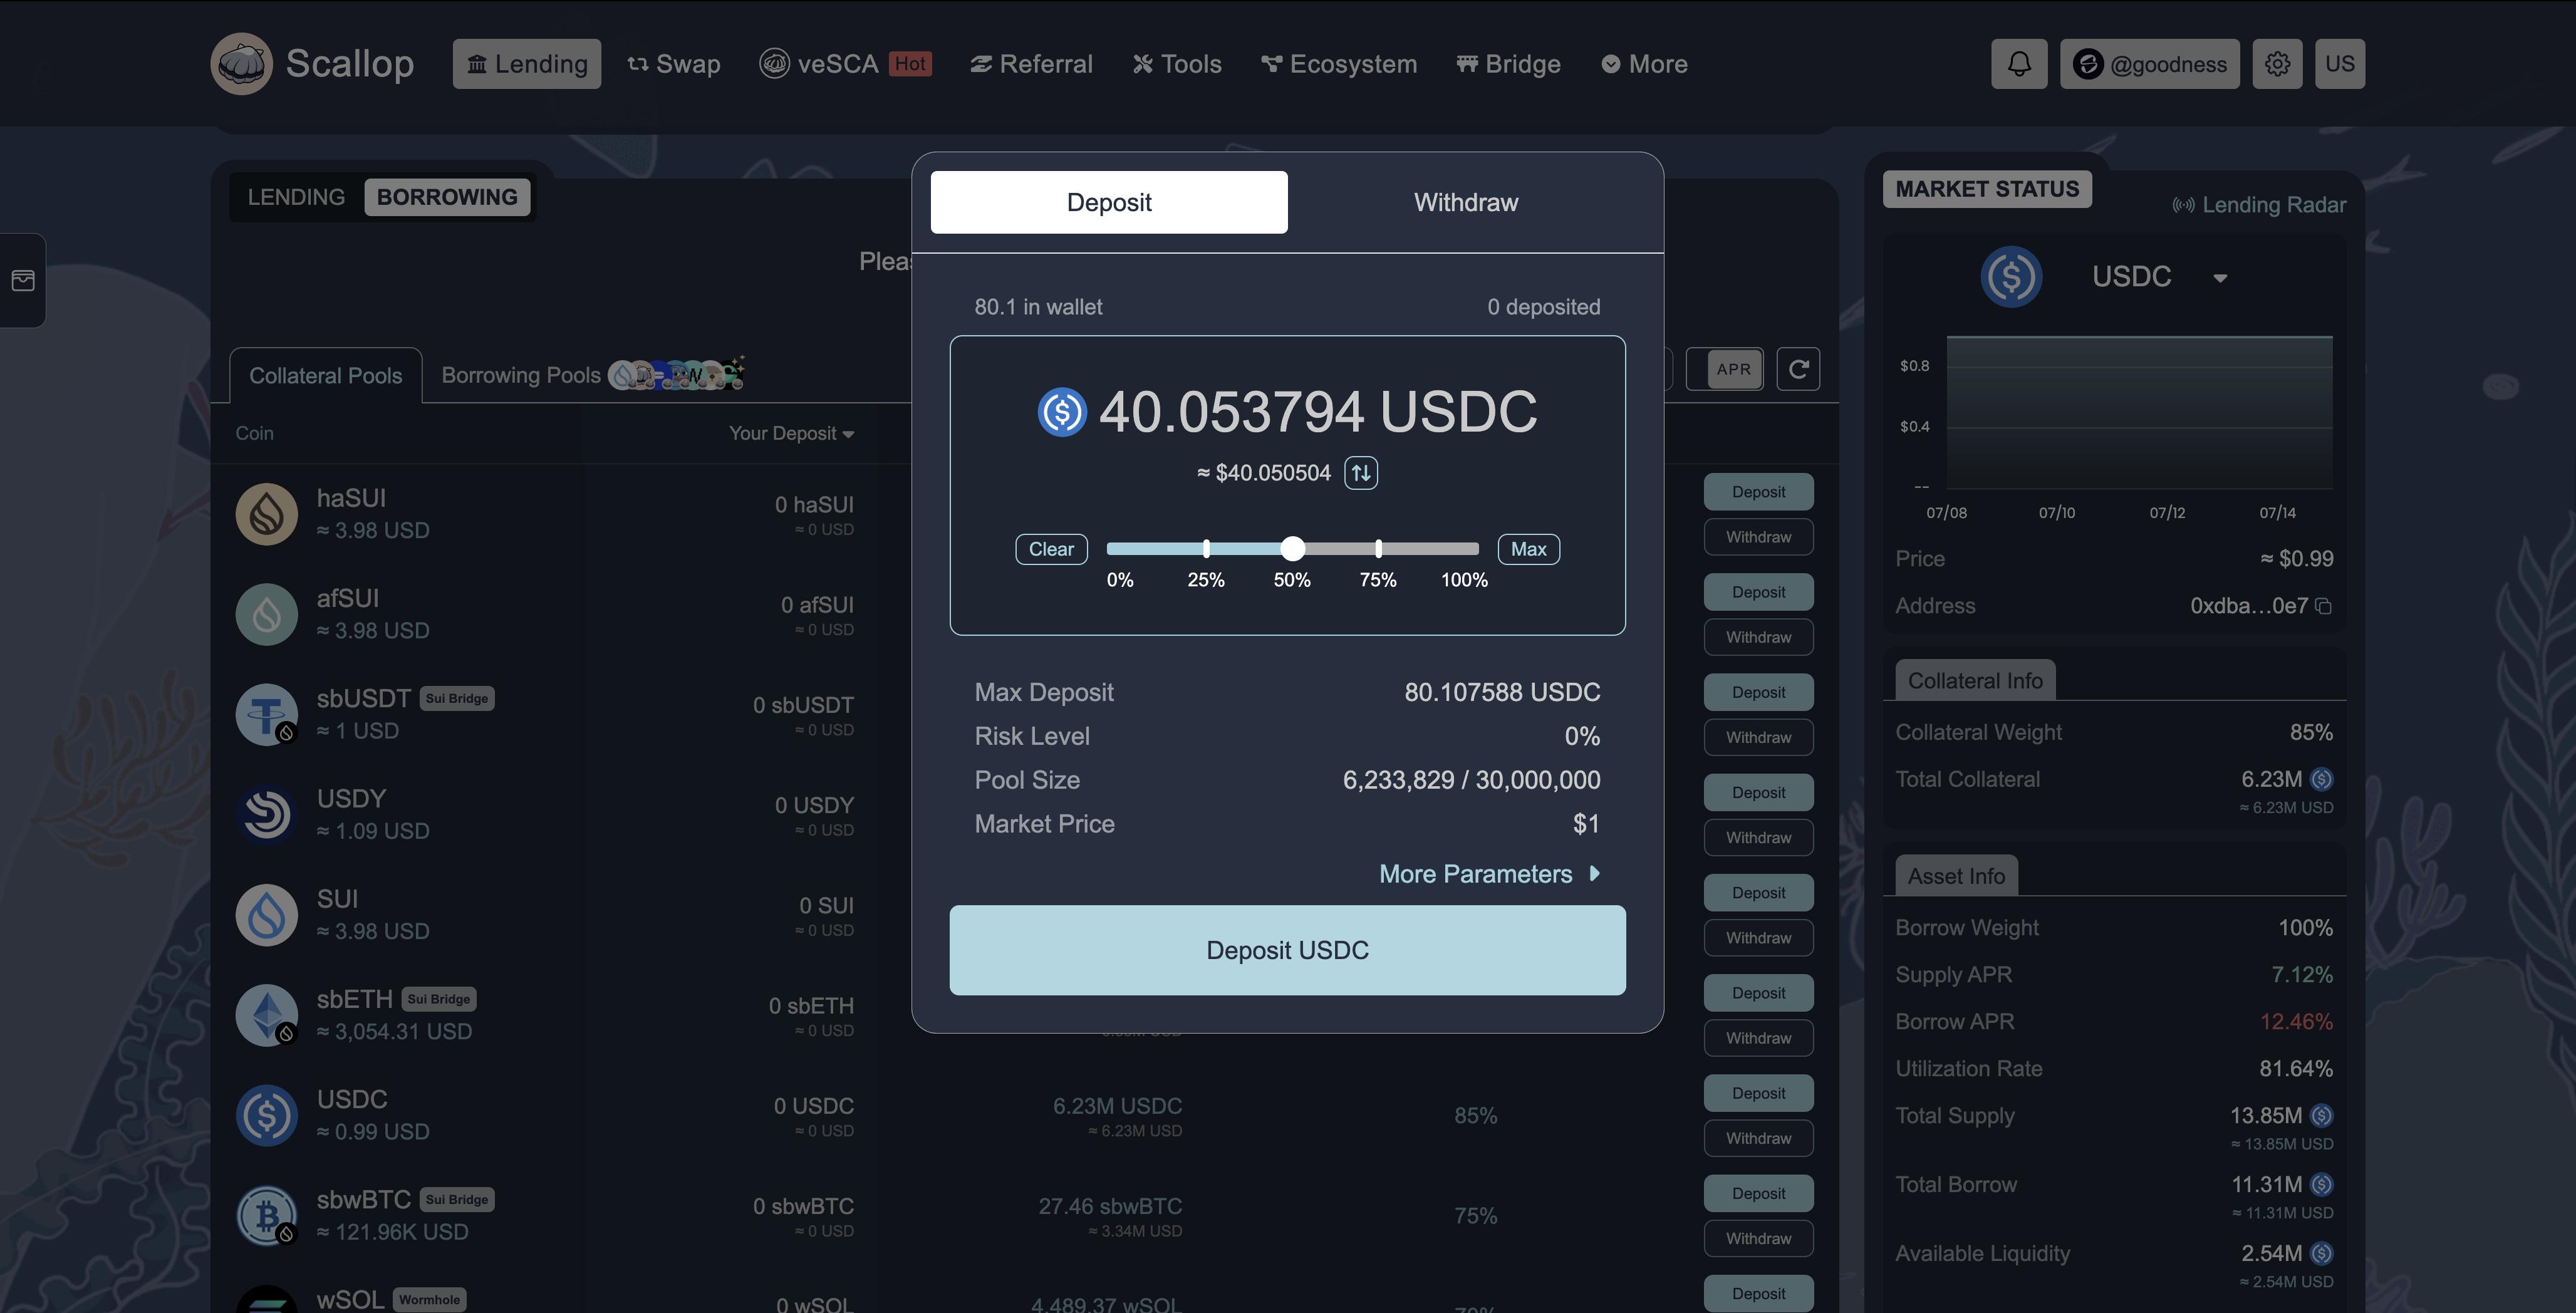Click the sbUSDT Sui Bridge badge

coord(457,698)
